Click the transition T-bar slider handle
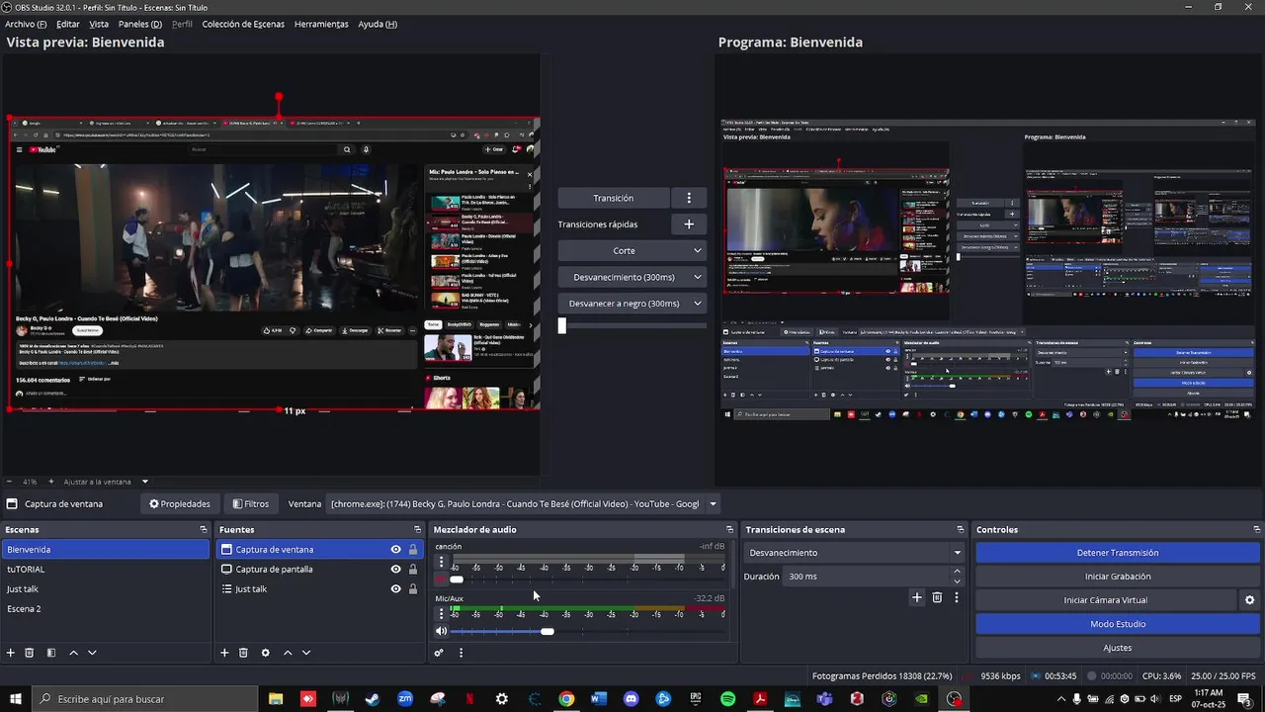The height and width of the screenshot is (712, 1265). tap(562, 325)
